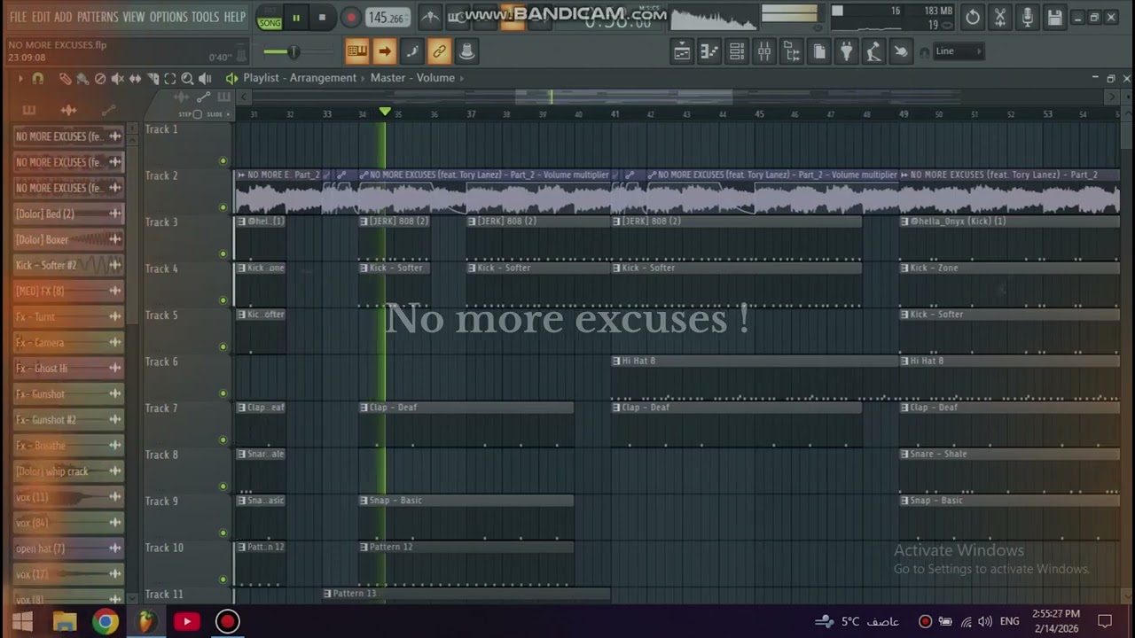Show audio clips in picker panel

point(68,110)
